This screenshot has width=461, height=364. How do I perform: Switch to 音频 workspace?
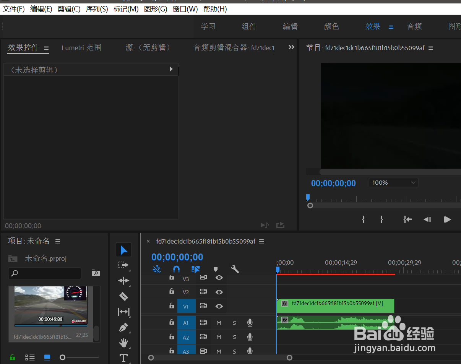[x=414, y=26]
